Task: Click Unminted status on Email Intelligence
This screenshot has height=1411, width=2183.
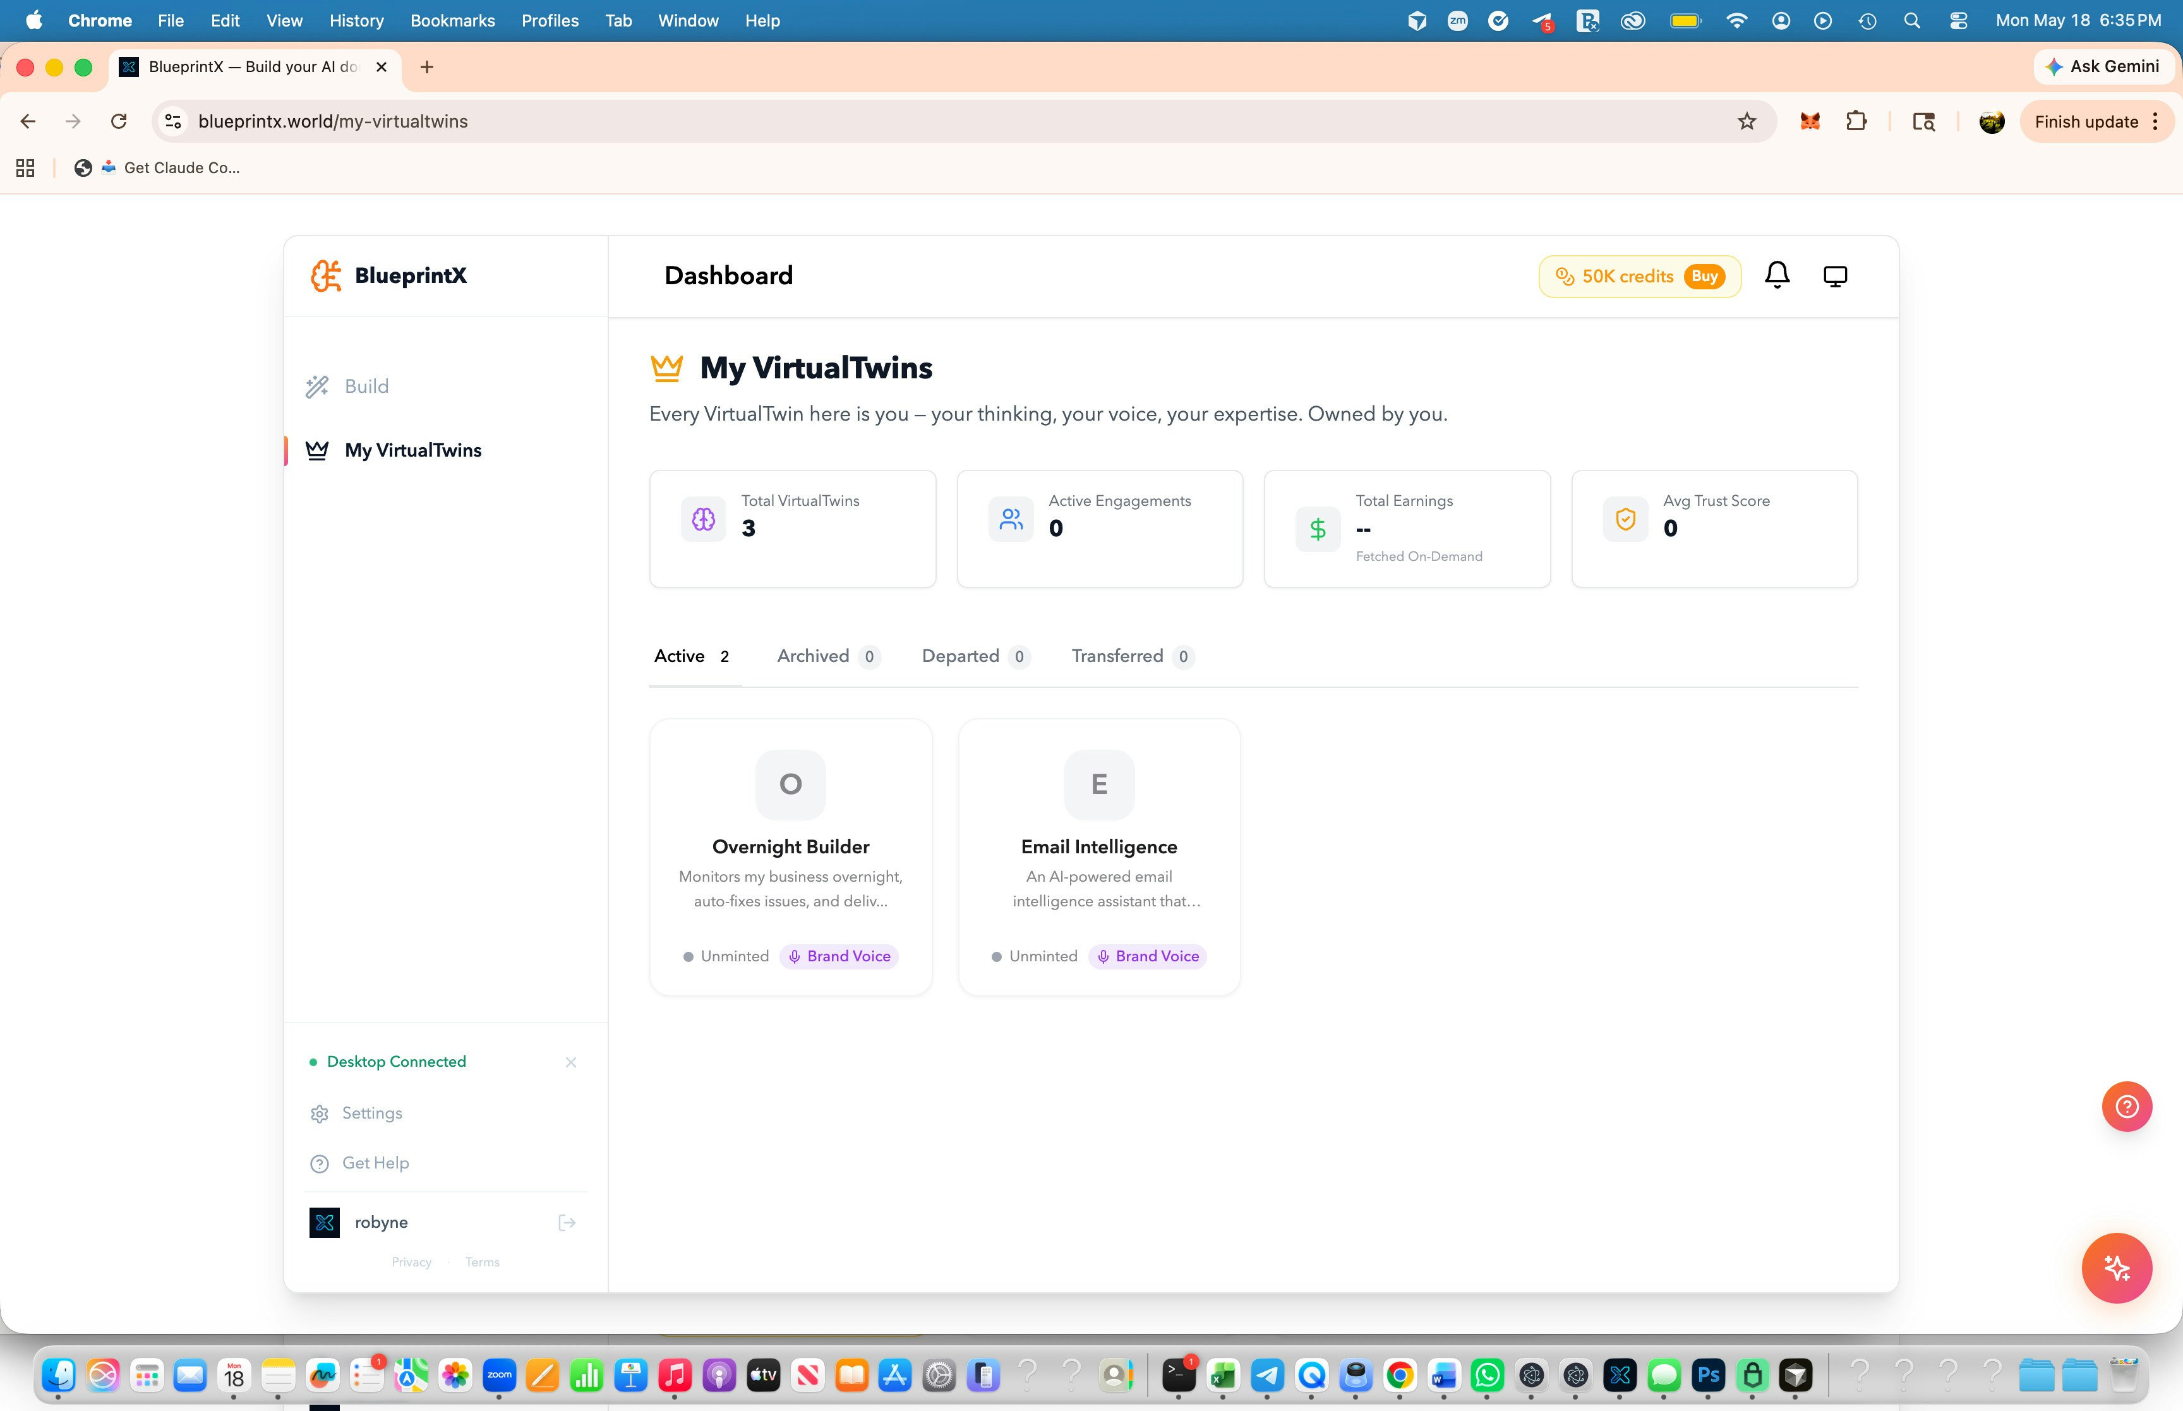Action: (x=1034, y=956)
